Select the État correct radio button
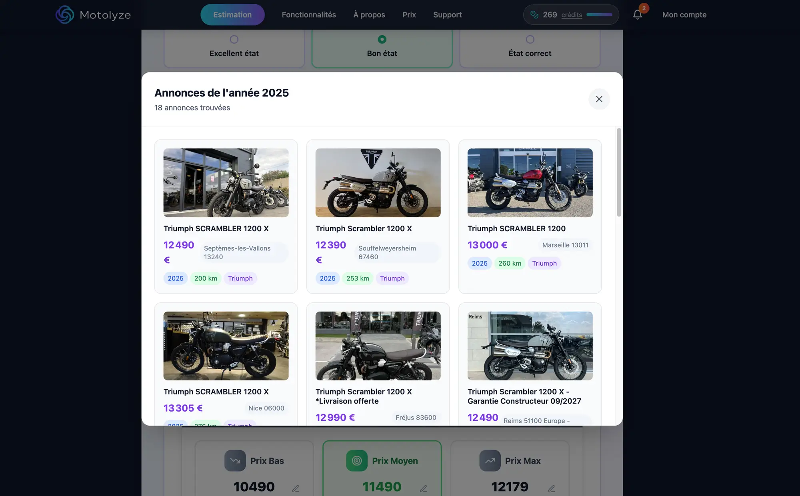The height and width of the screenshot is (496, 800). tap(530, 39)
